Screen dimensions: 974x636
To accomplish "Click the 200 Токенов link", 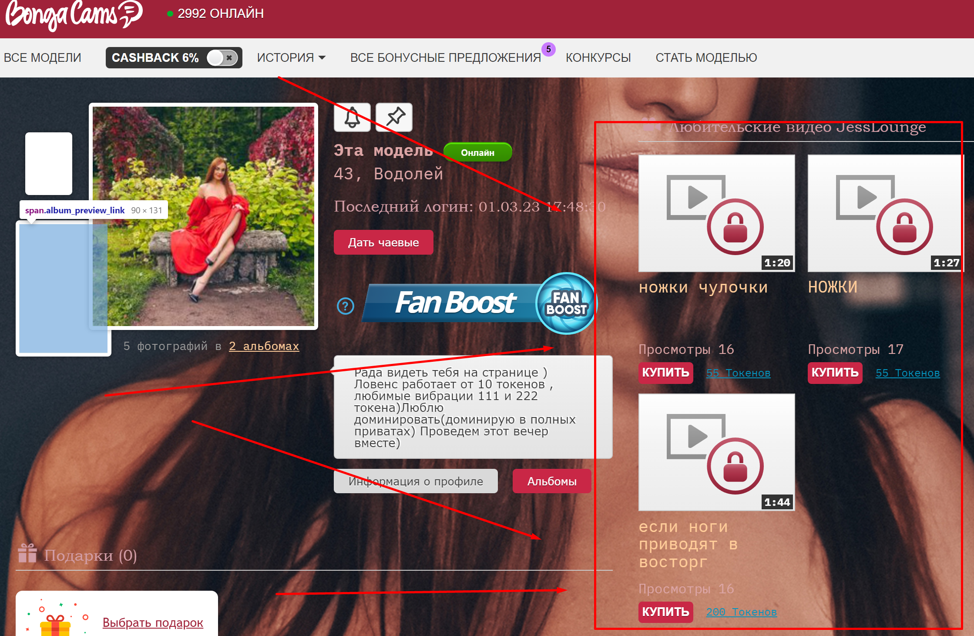I will (741, 612).
